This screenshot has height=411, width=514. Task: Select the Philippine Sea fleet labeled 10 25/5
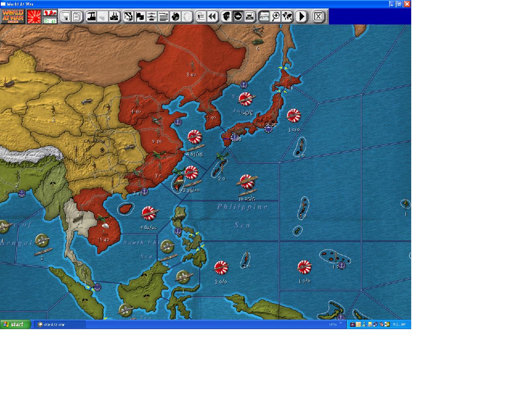point(247,183)
